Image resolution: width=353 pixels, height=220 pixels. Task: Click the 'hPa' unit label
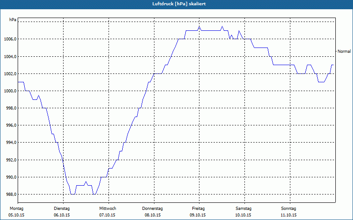tap(13, 19)
